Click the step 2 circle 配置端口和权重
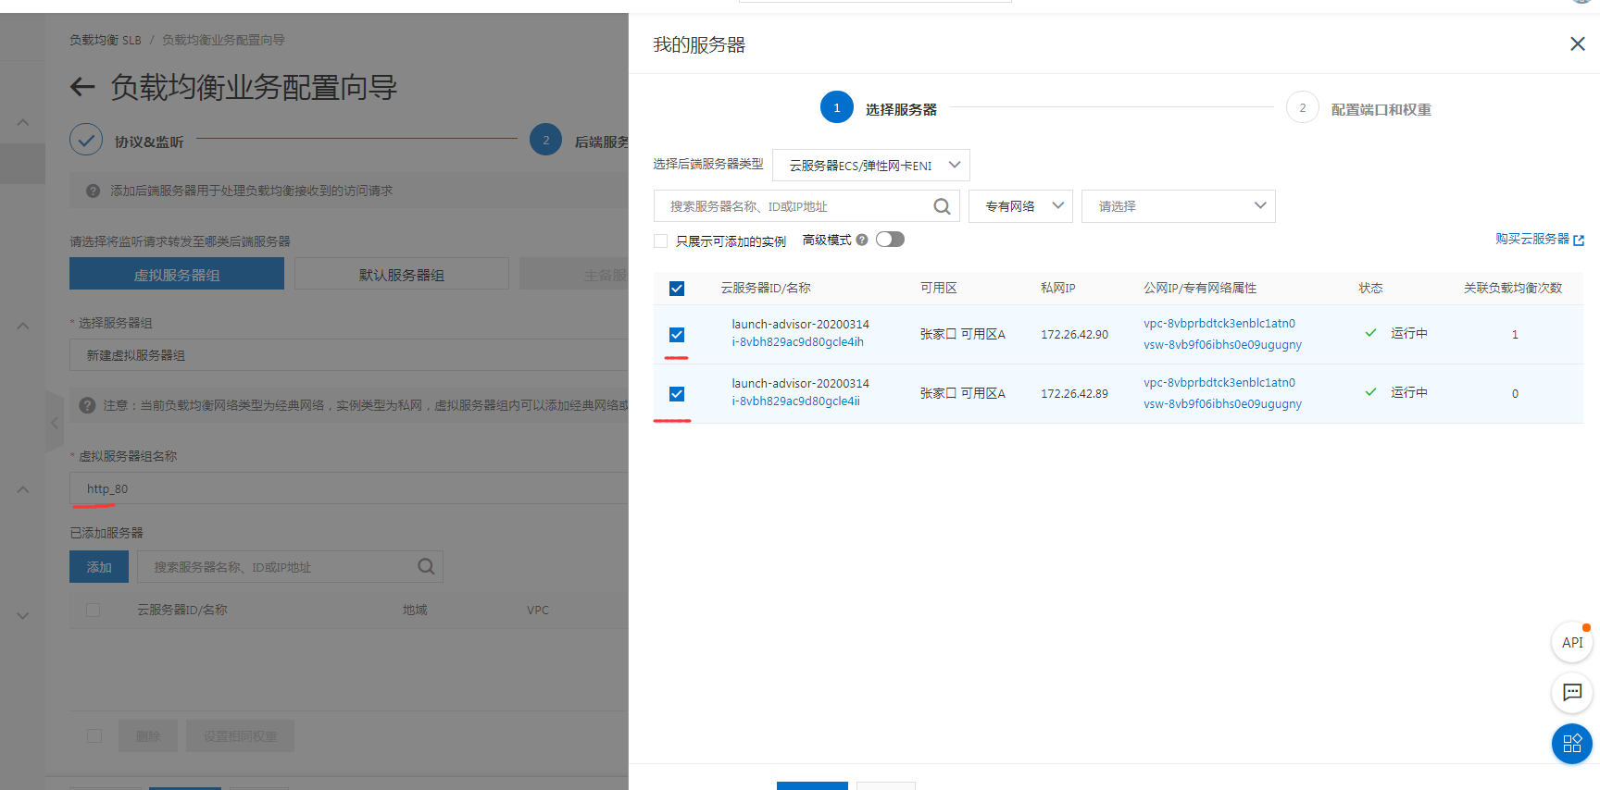1600x790 pixels. pos(1303,107)
